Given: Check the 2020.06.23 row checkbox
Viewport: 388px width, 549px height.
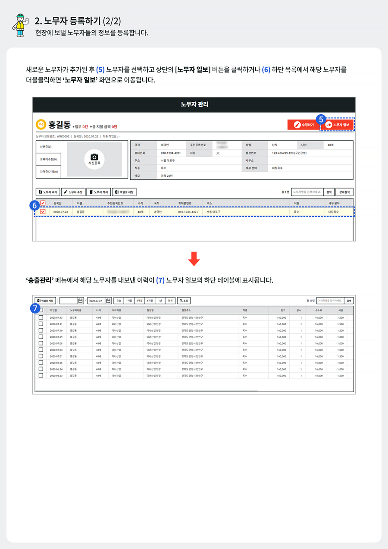Looking at the screenshot, I should 41,376.
